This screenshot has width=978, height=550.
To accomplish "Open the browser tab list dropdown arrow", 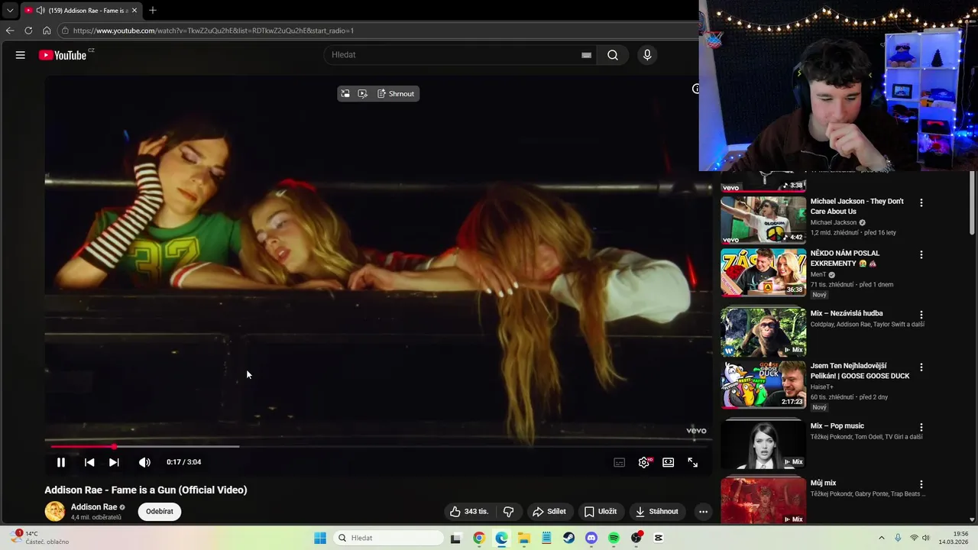I will (10, 11).
